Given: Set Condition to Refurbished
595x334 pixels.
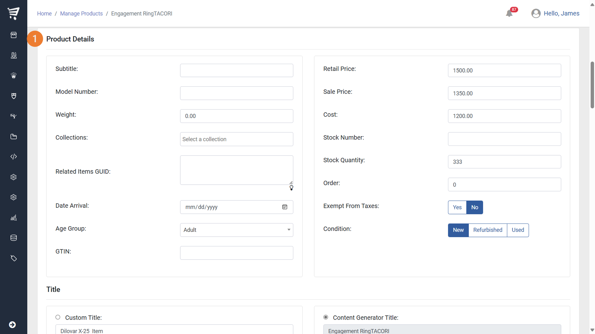Looking at the screenshot, I should click(488, 230).
